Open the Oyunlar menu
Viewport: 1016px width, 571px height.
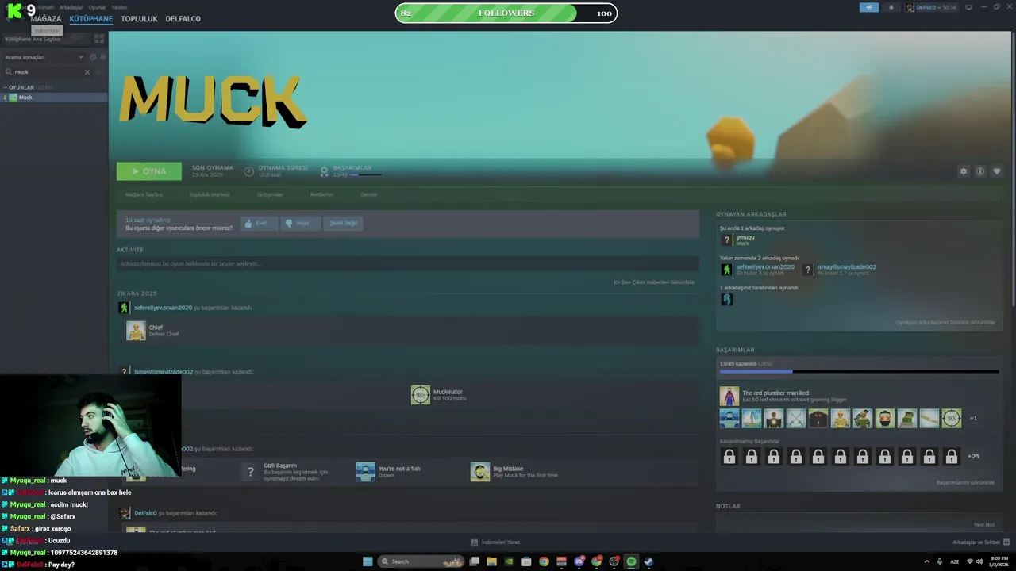pyautogui.click(x=97, y=7)
